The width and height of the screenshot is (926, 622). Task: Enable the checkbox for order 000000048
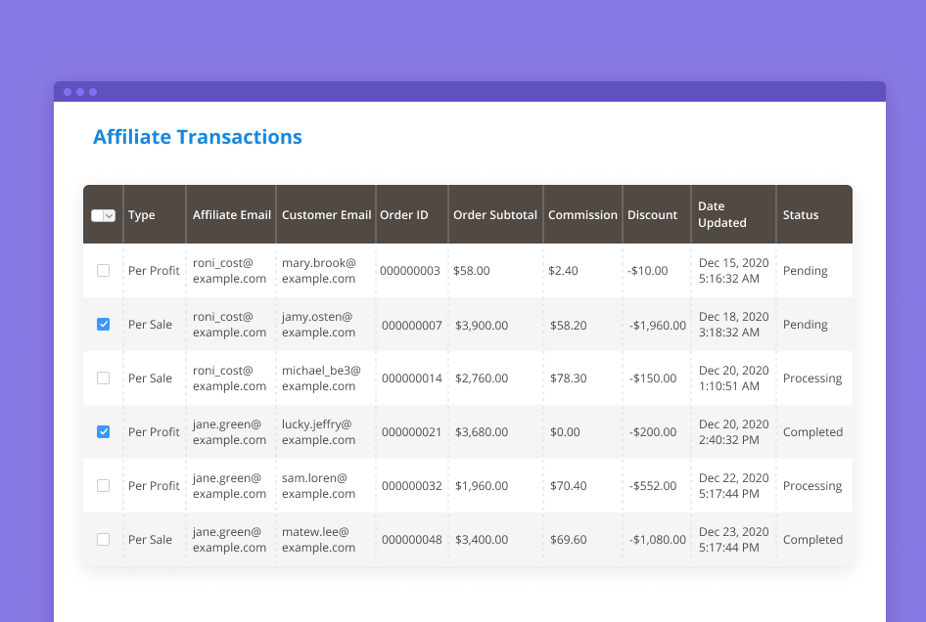[104, 540]
